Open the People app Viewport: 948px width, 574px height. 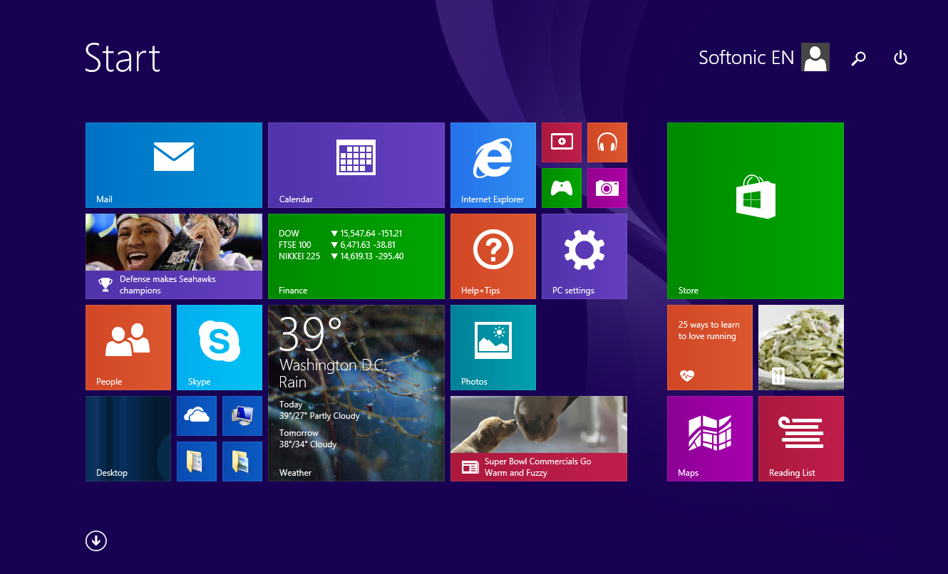[128, 348]
